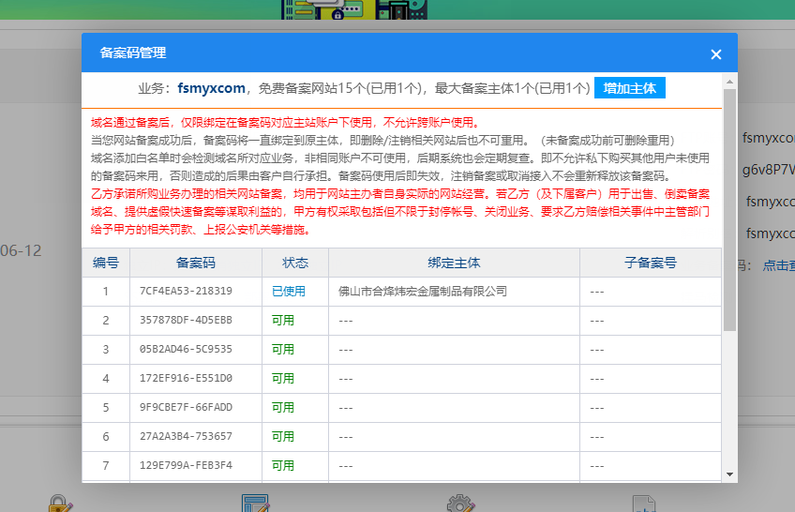Click the document icon at bottom right
This screenshot has height=512, width=795.
tap(642, 504)
